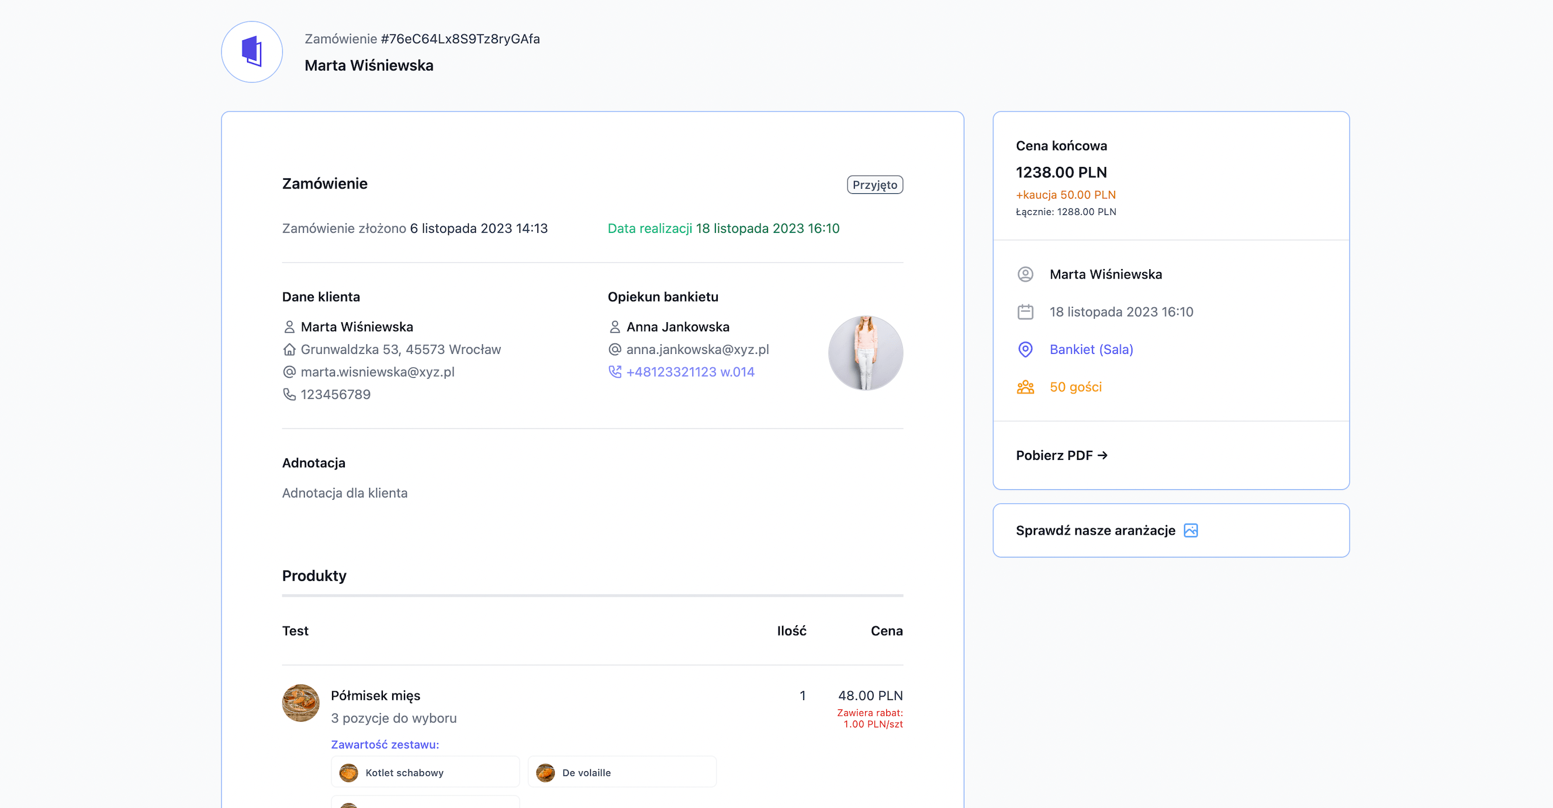Screen dimensions: 1553x808
Task: Click the home icon next to Grunwaldzka address
Action: coord(289,349)
